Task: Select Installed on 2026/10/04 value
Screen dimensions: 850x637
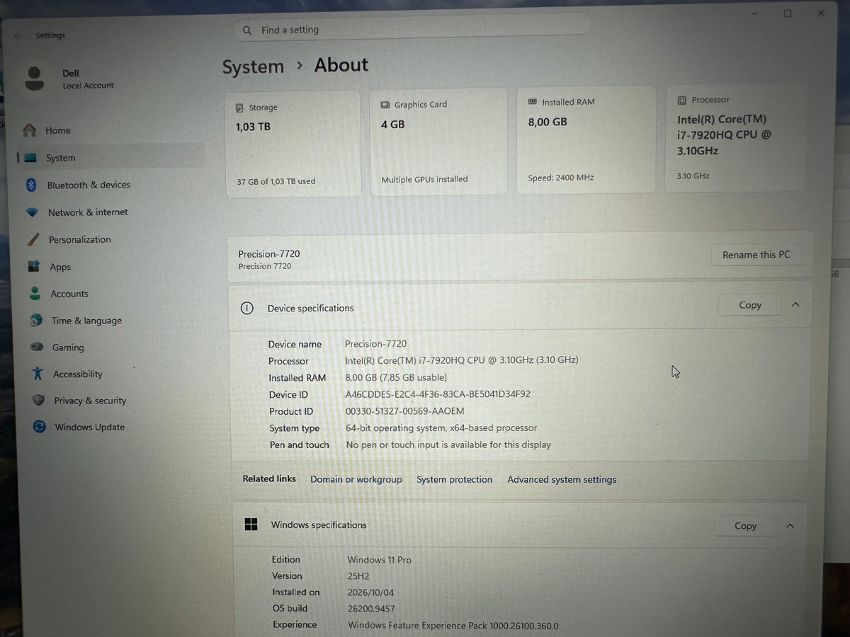Action: point(371,592)
